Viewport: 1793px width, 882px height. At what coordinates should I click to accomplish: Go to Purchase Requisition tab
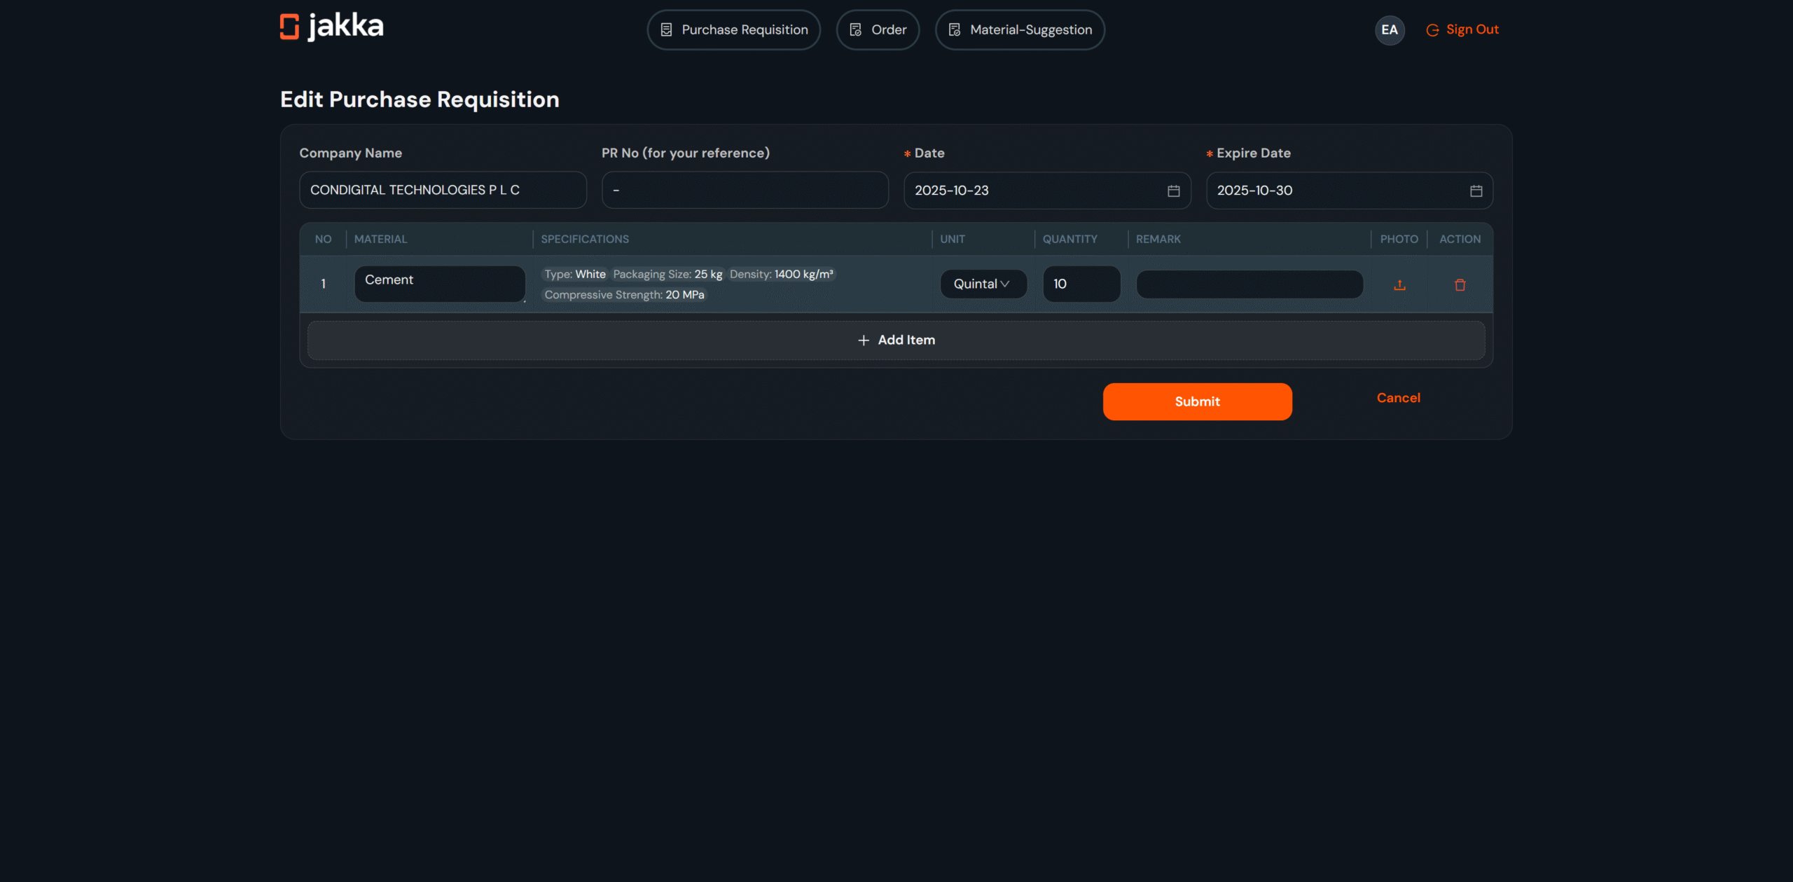coord(733,30)
